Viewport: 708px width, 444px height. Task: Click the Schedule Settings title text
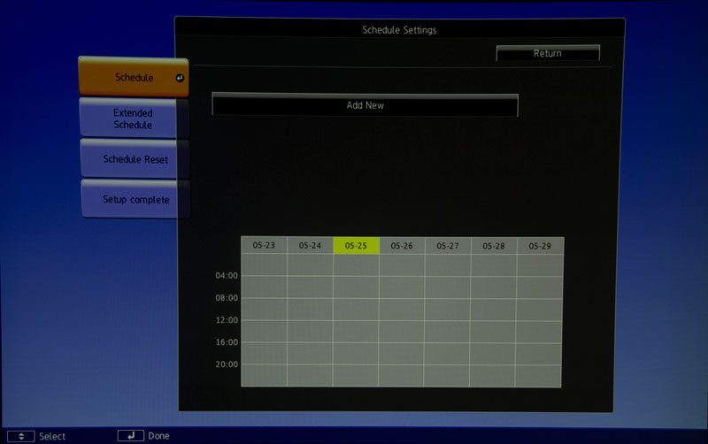[x=399, y=30]
